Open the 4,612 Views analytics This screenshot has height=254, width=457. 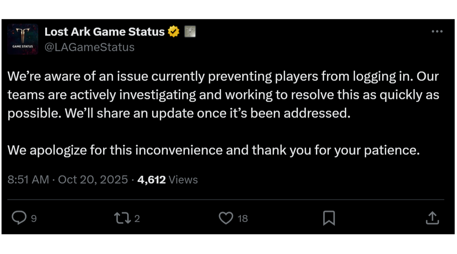click(168, 180)
